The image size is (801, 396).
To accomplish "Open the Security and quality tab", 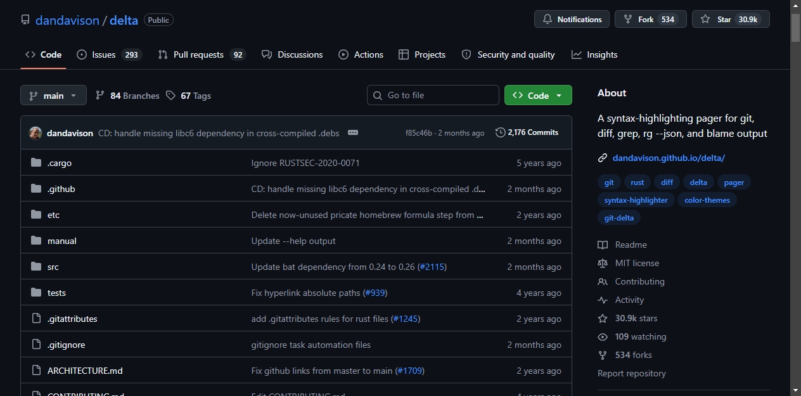I will click(508, 54).
